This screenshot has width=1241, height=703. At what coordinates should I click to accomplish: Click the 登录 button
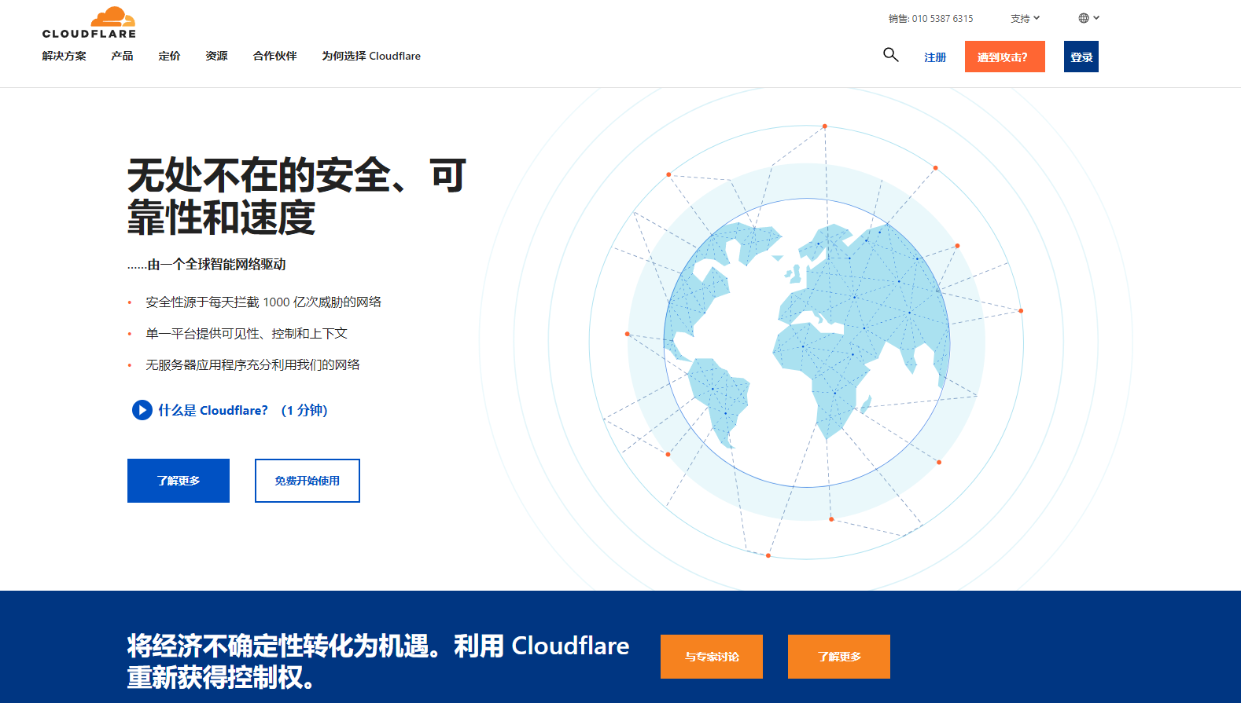pyautogui.click(x=1081, y=57)
